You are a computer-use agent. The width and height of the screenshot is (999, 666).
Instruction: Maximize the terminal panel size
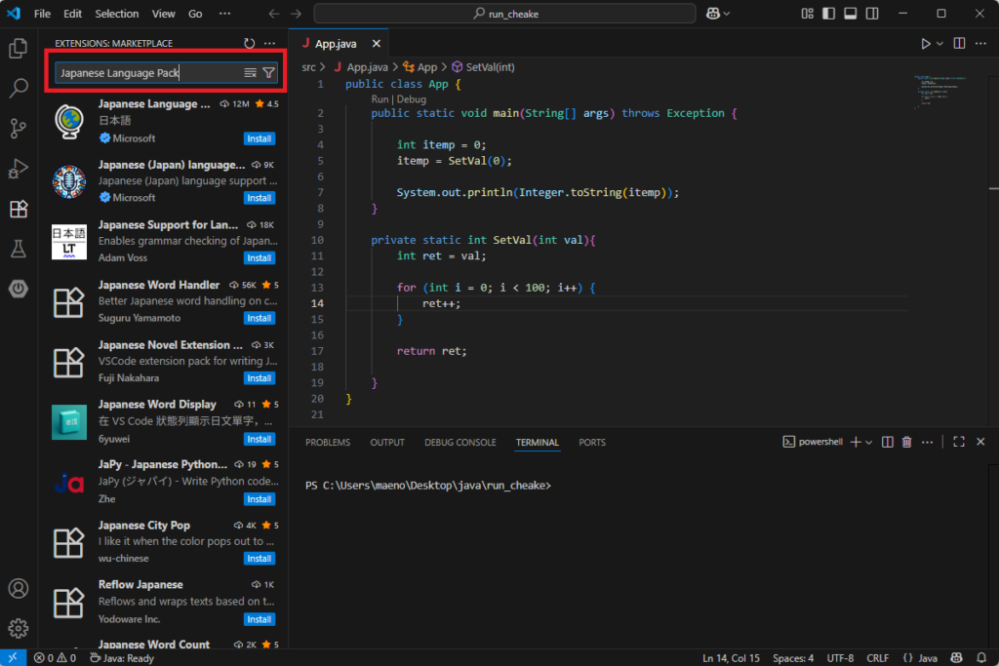point(959,442)
